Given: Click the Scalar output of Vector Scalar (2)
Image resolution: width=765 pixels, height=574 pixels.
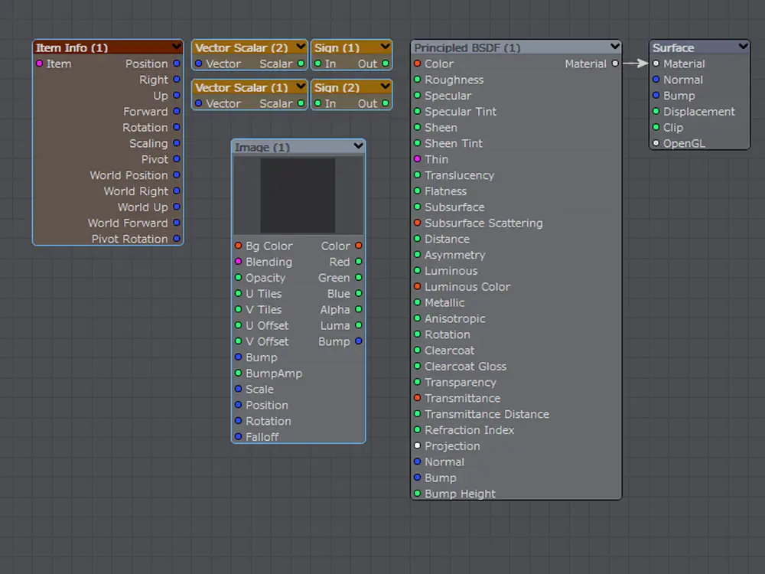Looking at the screenshot, I should (x=301, y=64).
